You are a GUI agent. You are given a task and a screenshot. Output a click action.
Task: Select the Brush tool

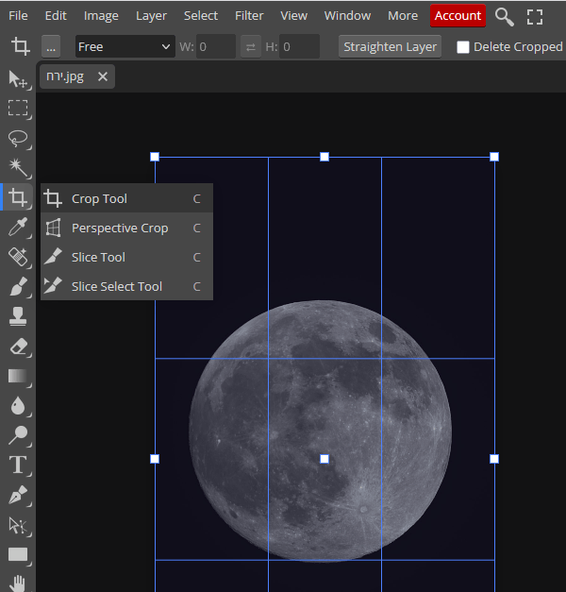click(17, 286)
